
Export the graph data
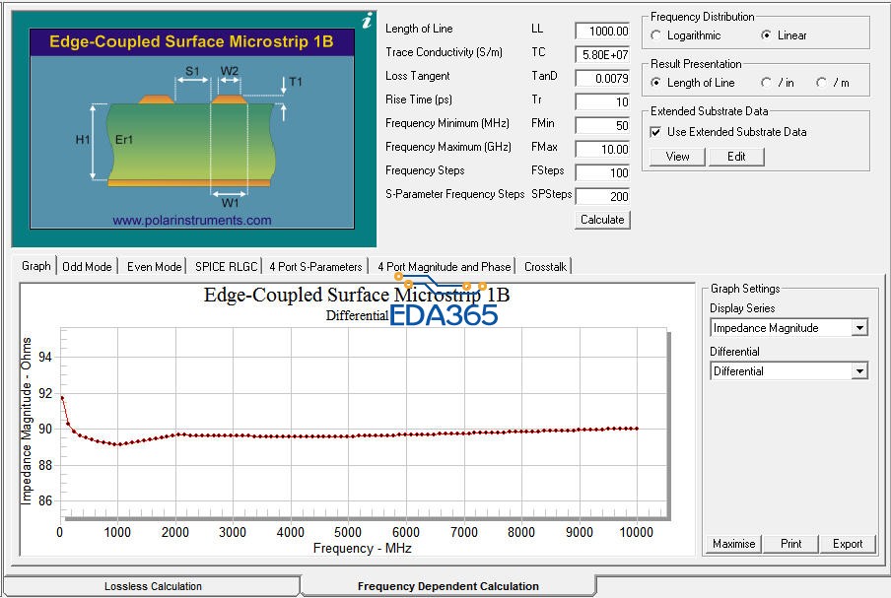848,544
